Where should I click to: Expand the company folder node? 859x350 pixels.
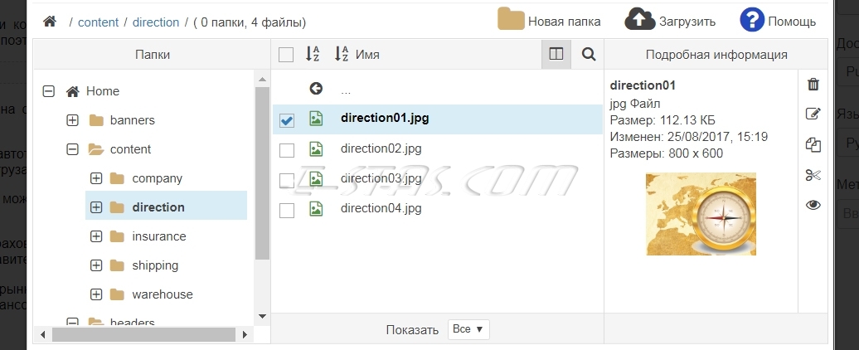[x=96, y=178]
